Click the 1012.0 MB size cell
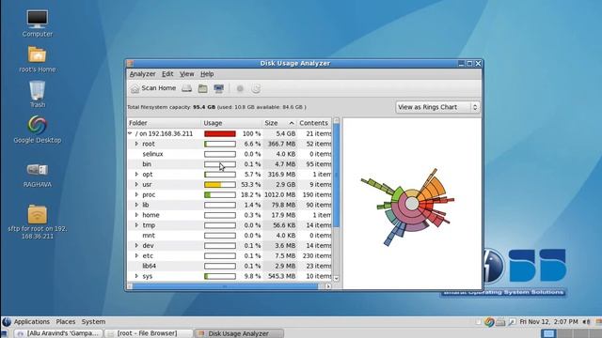Viewport: 602px width, 338px height. pyautogui.click(x=280, y=194)
